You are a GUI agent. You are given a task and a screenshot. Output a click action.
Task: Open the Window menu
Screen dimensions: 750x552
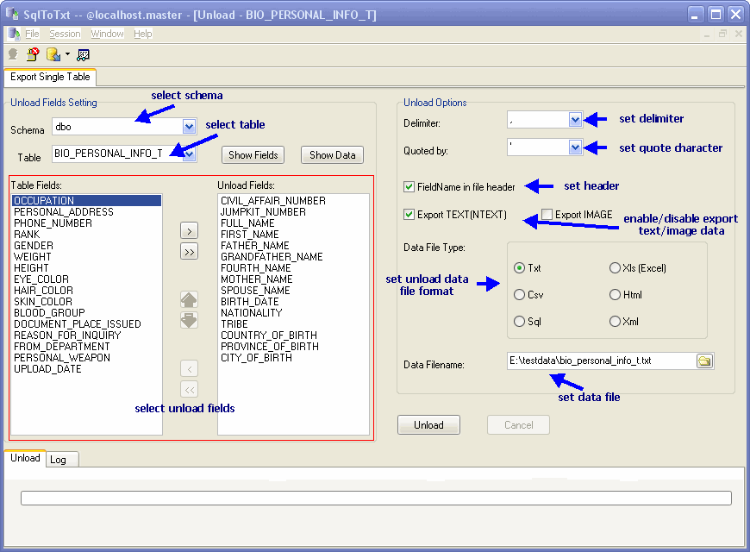point(107,34)
